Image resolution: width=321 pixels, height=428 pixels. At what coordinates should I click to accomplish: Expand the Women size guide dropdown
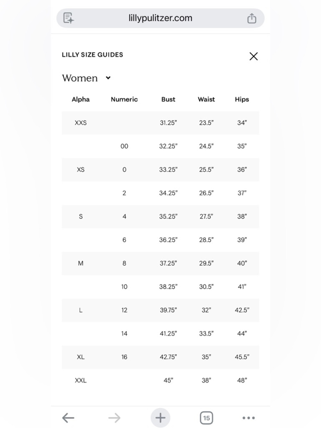[86, 78]
